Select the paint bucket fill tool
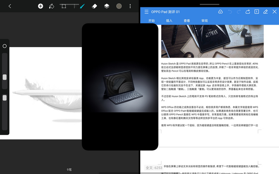Viewport: 279px width, 174px height. (x=52, y=6)
